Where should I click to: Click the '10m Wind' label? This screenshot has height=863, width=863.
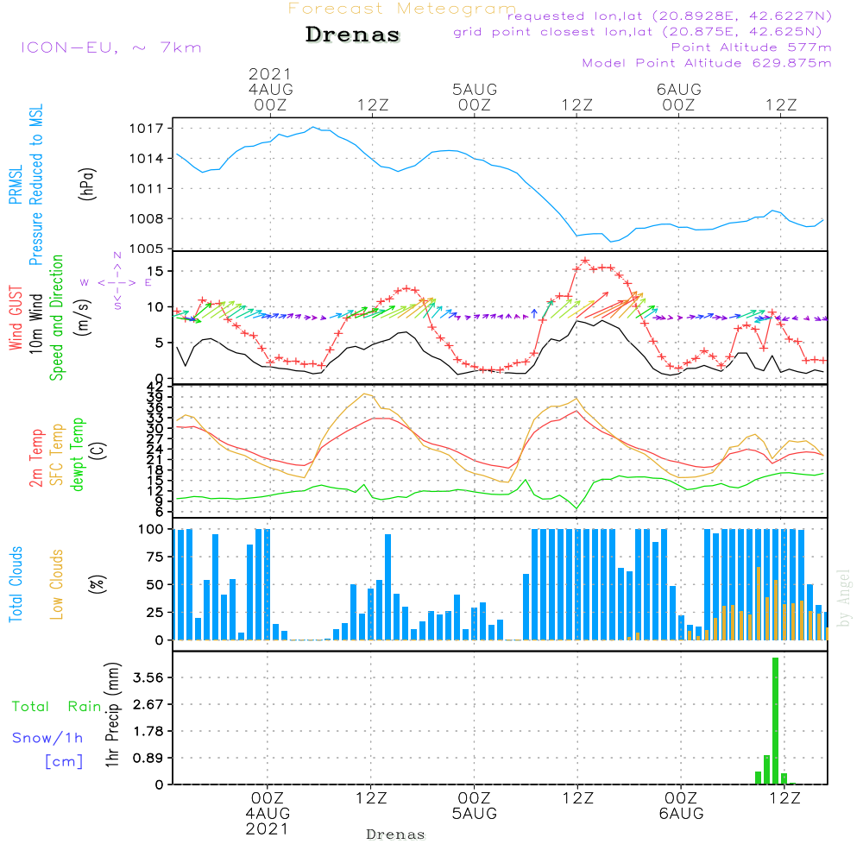35,323
